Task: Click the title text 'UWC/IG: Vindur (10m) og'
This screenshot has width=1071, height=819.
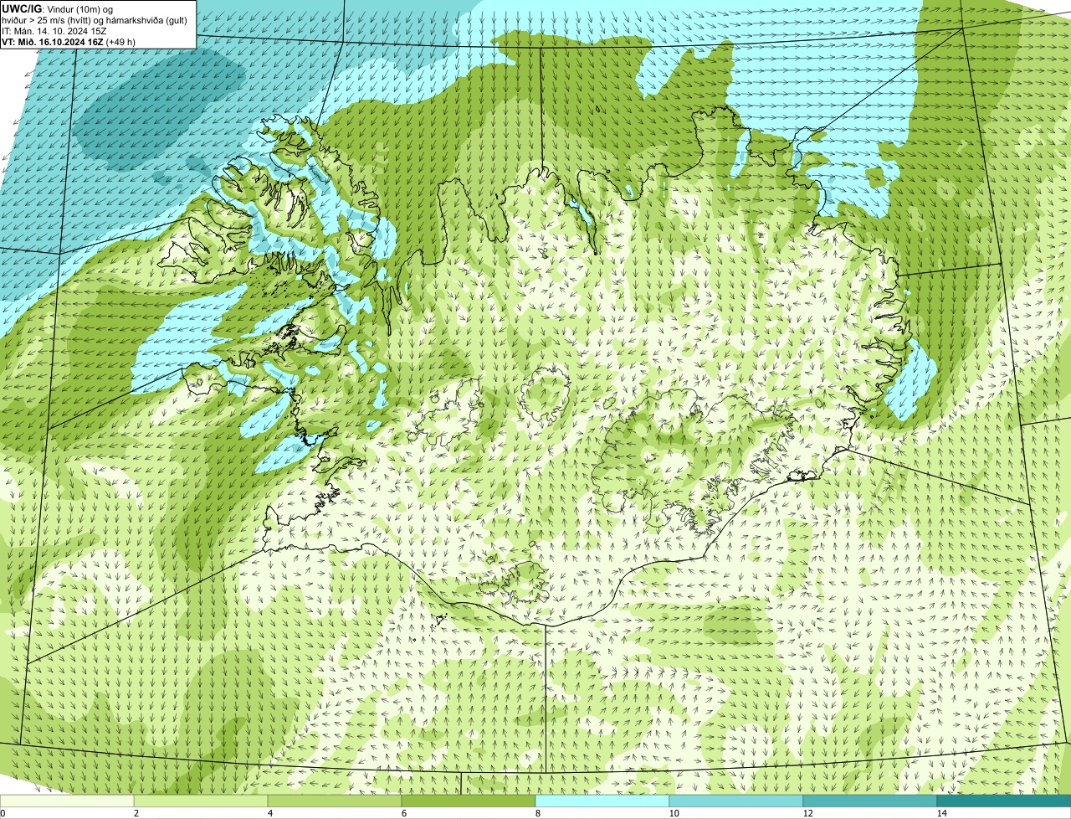Action: tap(58, 8)
